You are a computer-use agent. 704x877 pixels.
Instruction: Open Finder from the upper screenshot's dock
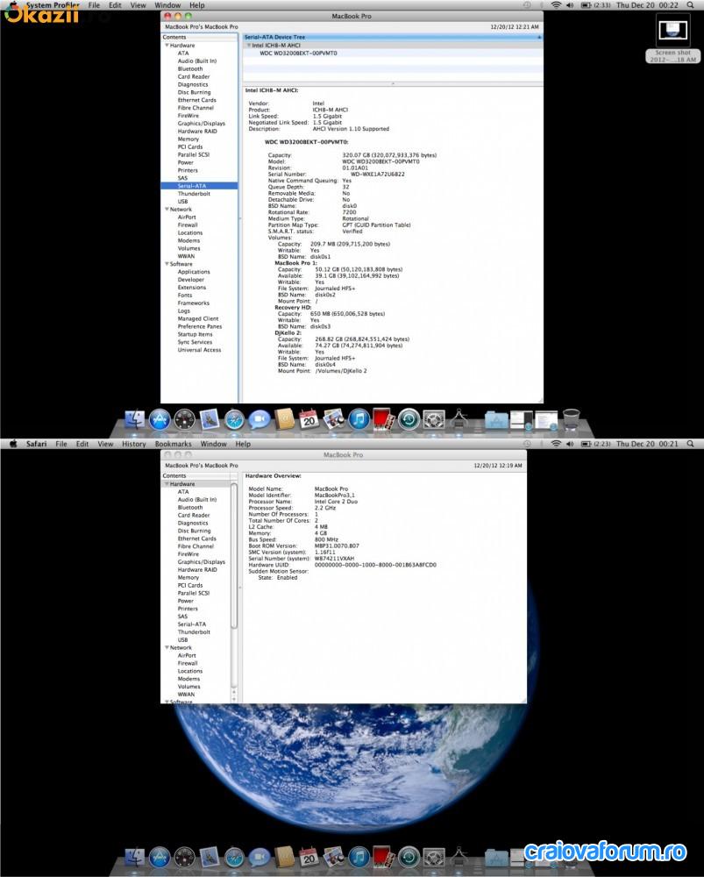pos(134,419)
